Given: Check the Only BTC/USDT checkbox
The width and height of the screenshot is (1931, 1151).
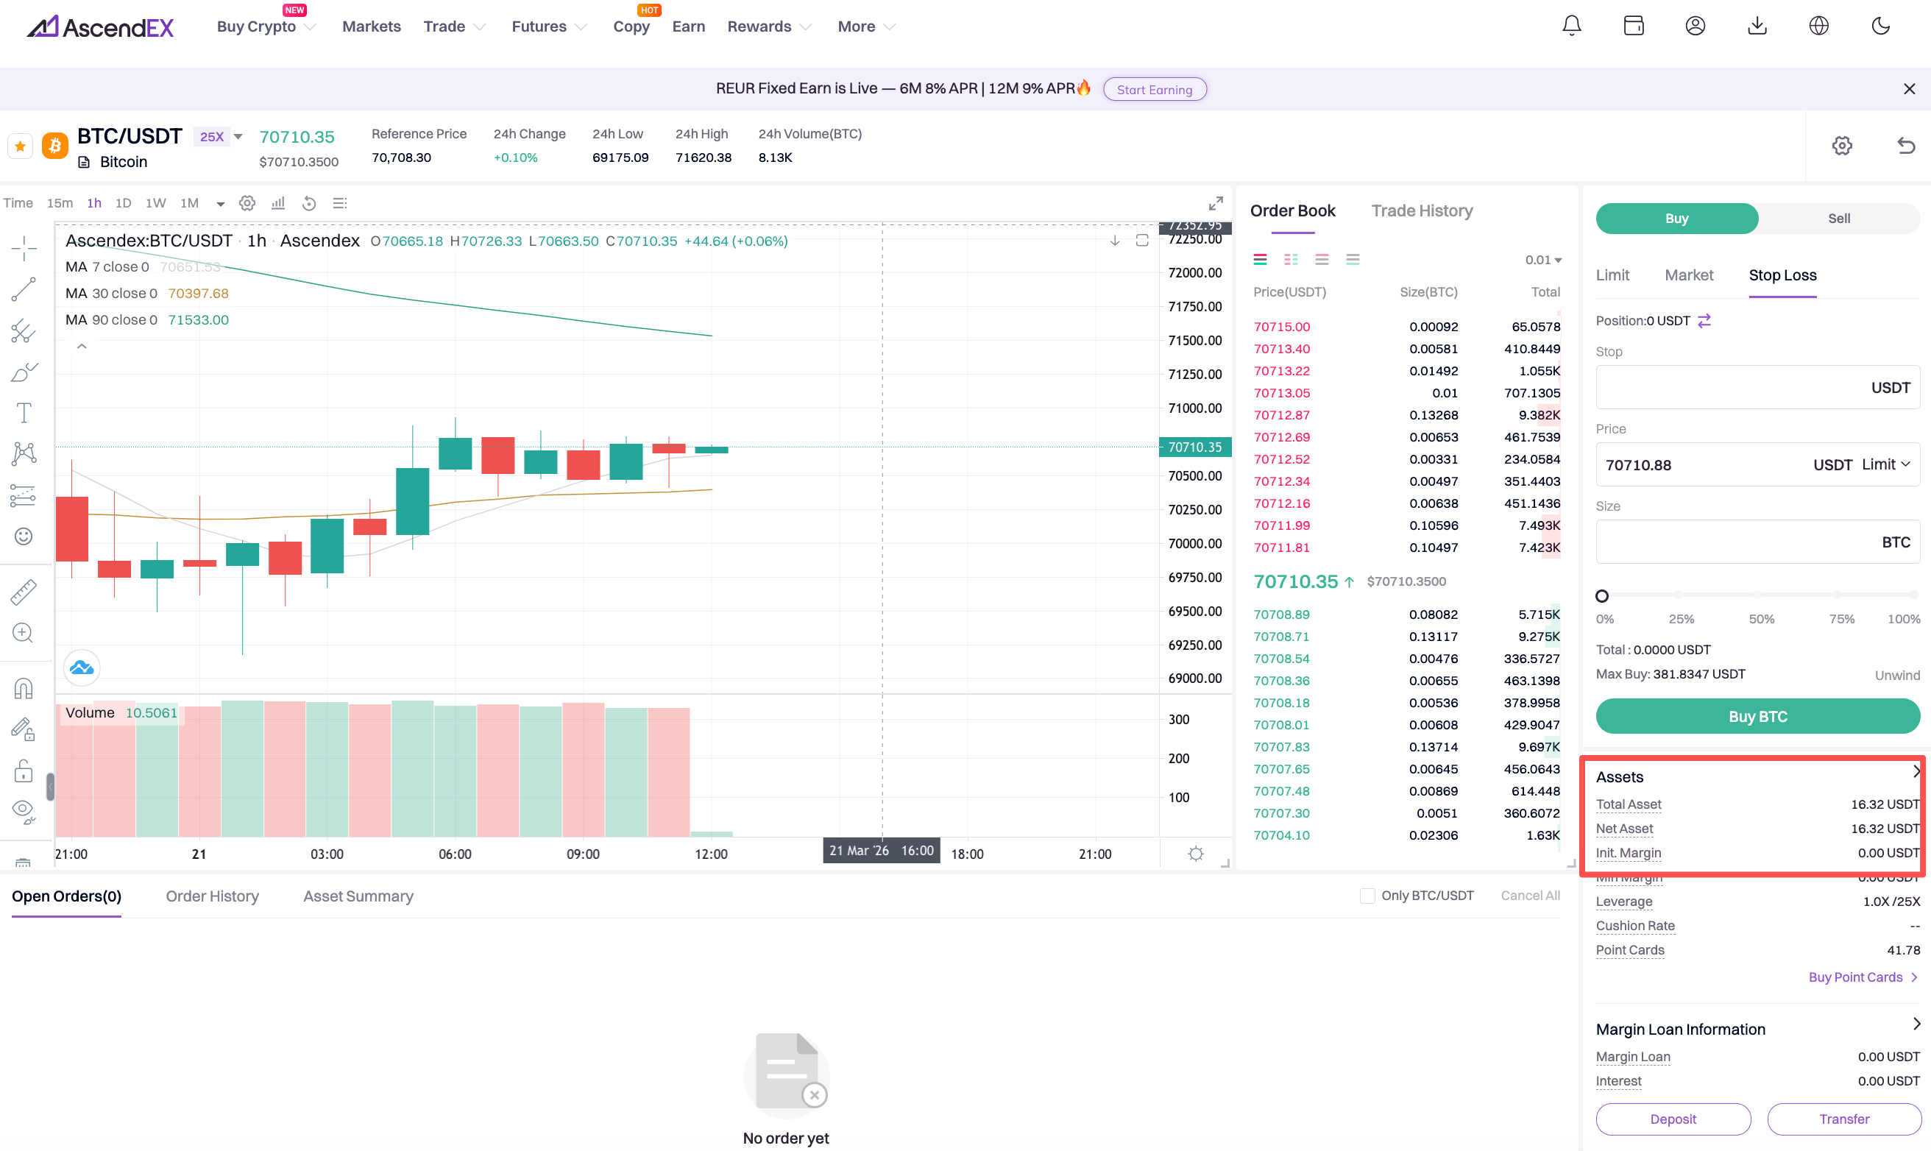Looking at the screenshot, I should coord(1367,896).
